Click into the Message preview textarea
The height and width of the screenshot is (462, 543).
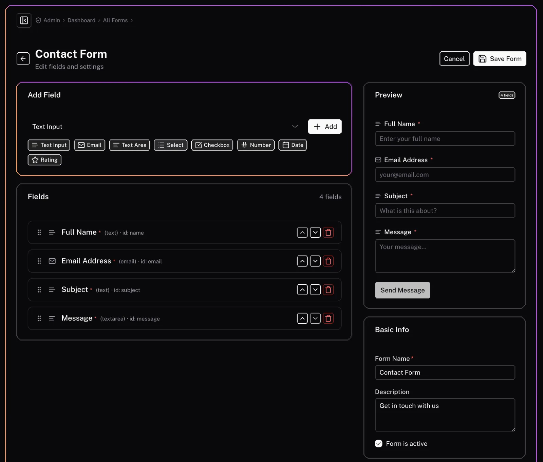[x=445, y=256]
